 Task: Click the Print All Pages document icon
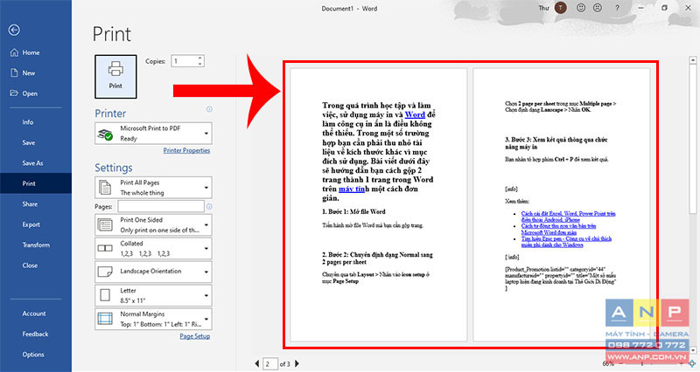105,188
